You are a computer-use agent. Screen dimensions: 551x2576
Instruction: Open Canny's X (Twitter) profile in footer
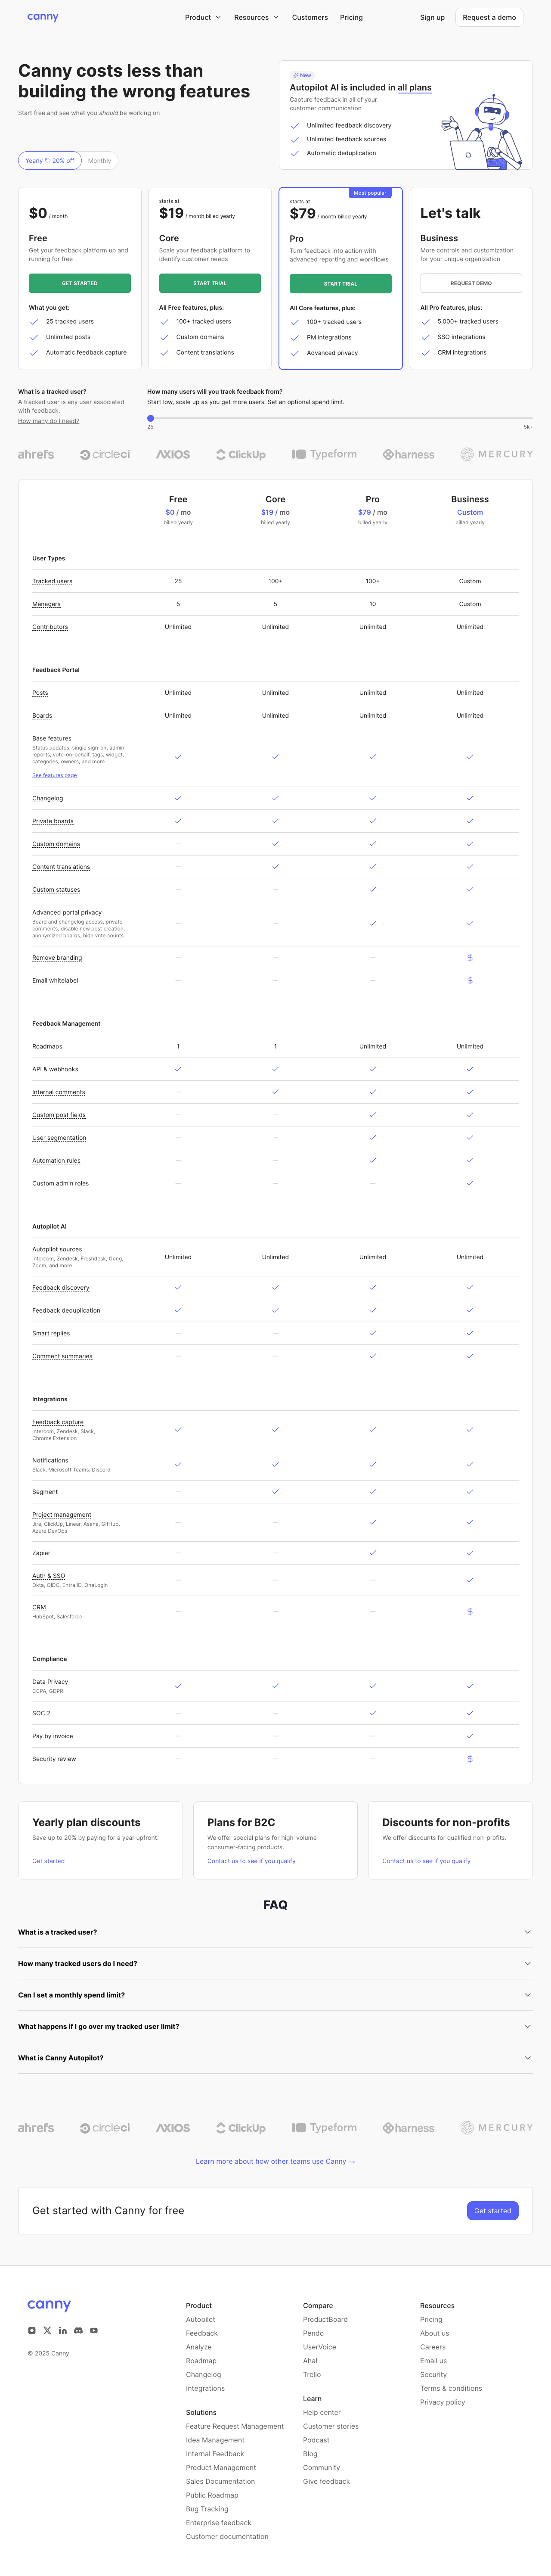(47, 2330)
